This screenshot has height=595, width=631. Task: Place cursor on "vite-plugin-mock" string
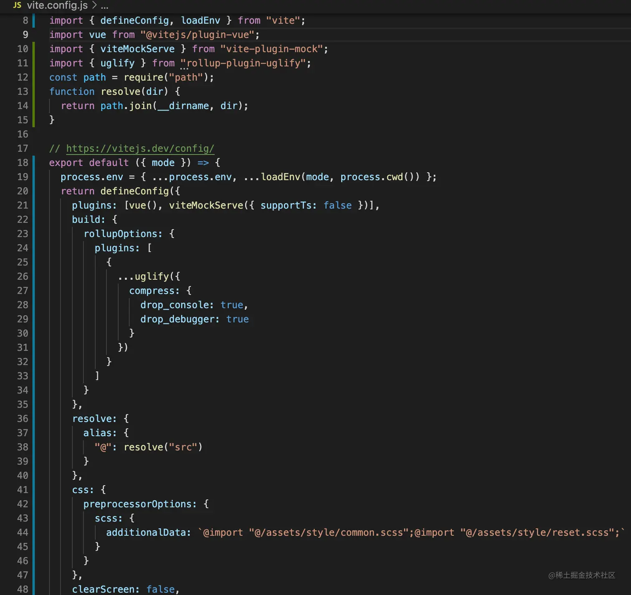click(x=272, y=49)
